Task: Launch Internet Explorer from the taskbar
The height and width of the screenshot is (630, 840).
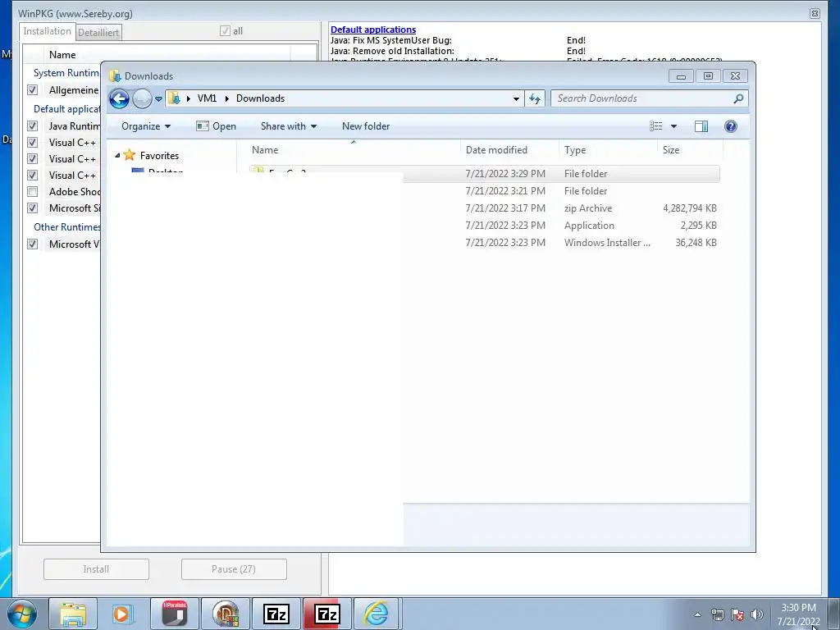Action: pos(377,614)
